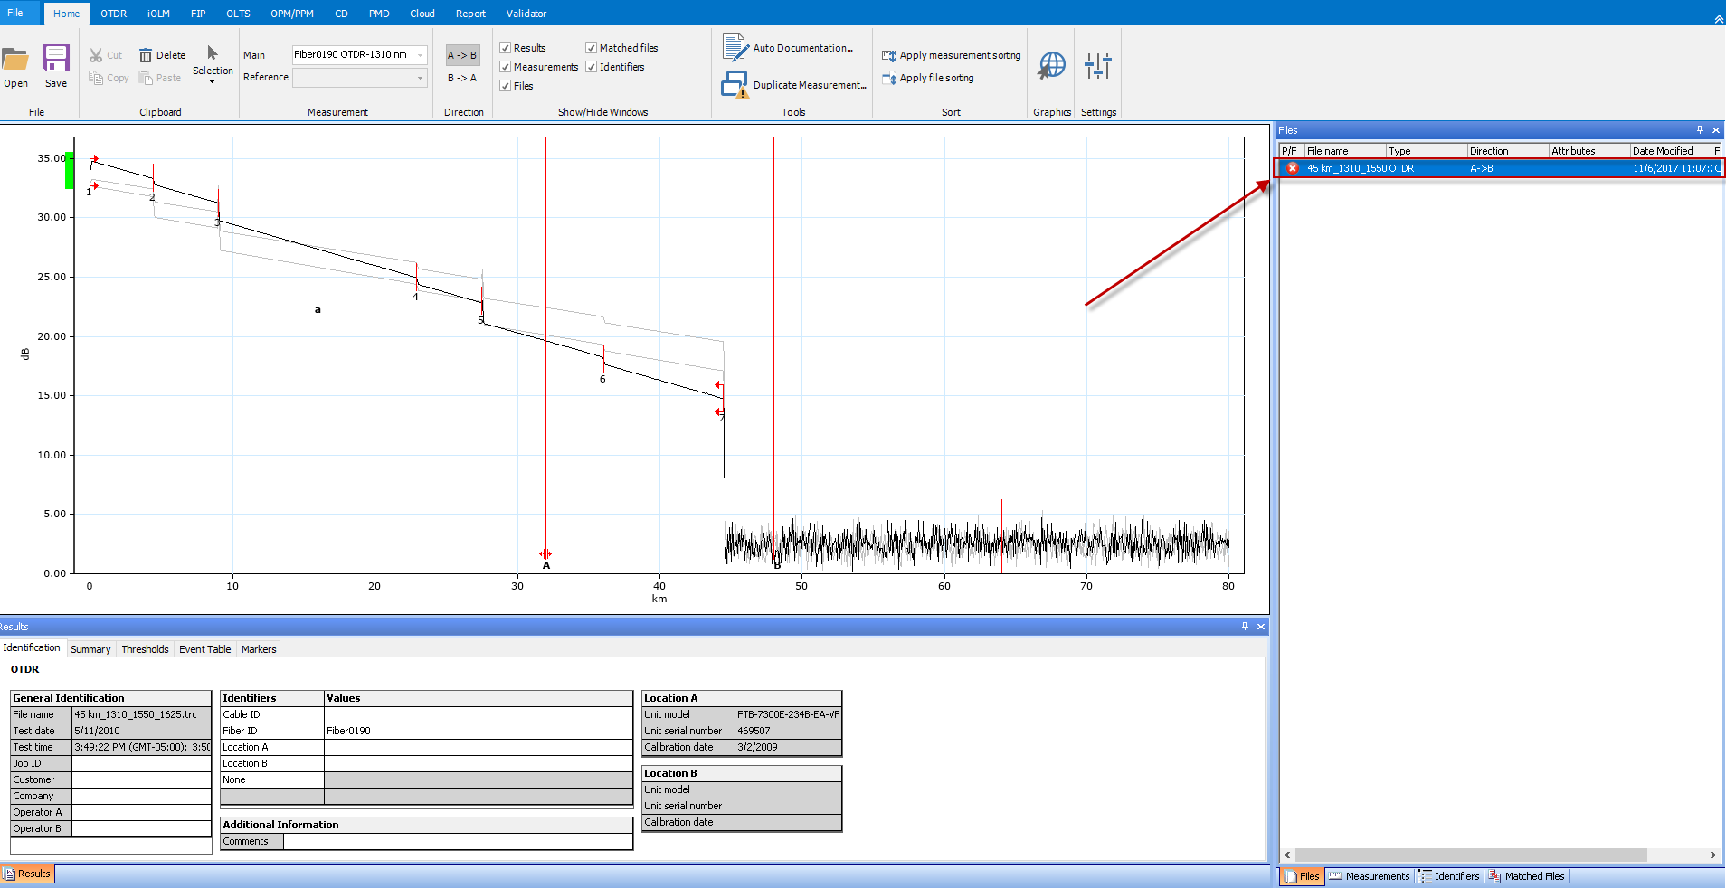1726x888 pixels.
Task: Click the Comments field
Action: (458, 841)
